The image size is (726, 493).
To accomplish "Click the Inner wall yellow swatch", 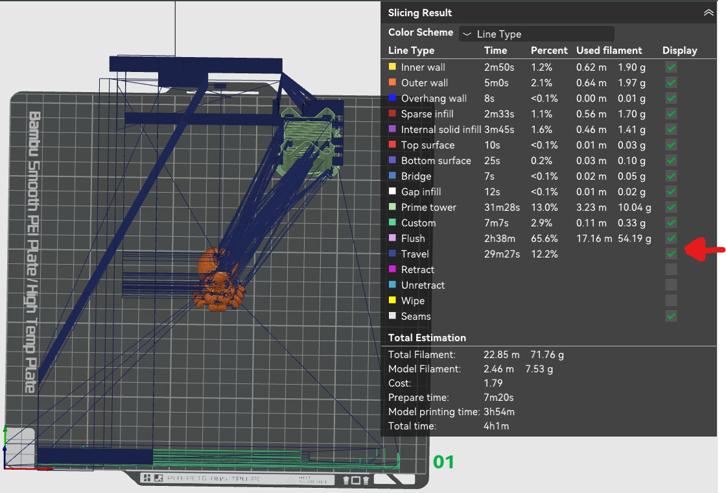I will [x=392, y=67].
